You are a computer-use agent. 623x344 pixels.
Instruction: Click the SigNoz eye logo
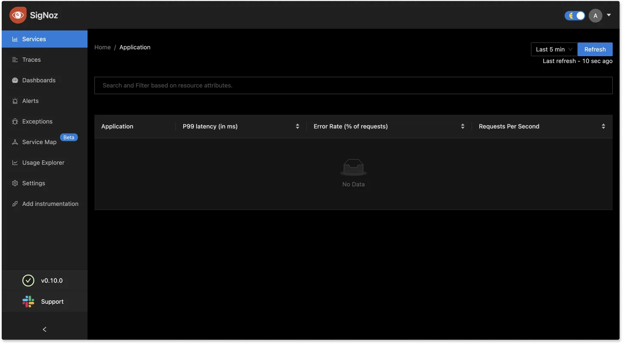click(x=18, y=15)
